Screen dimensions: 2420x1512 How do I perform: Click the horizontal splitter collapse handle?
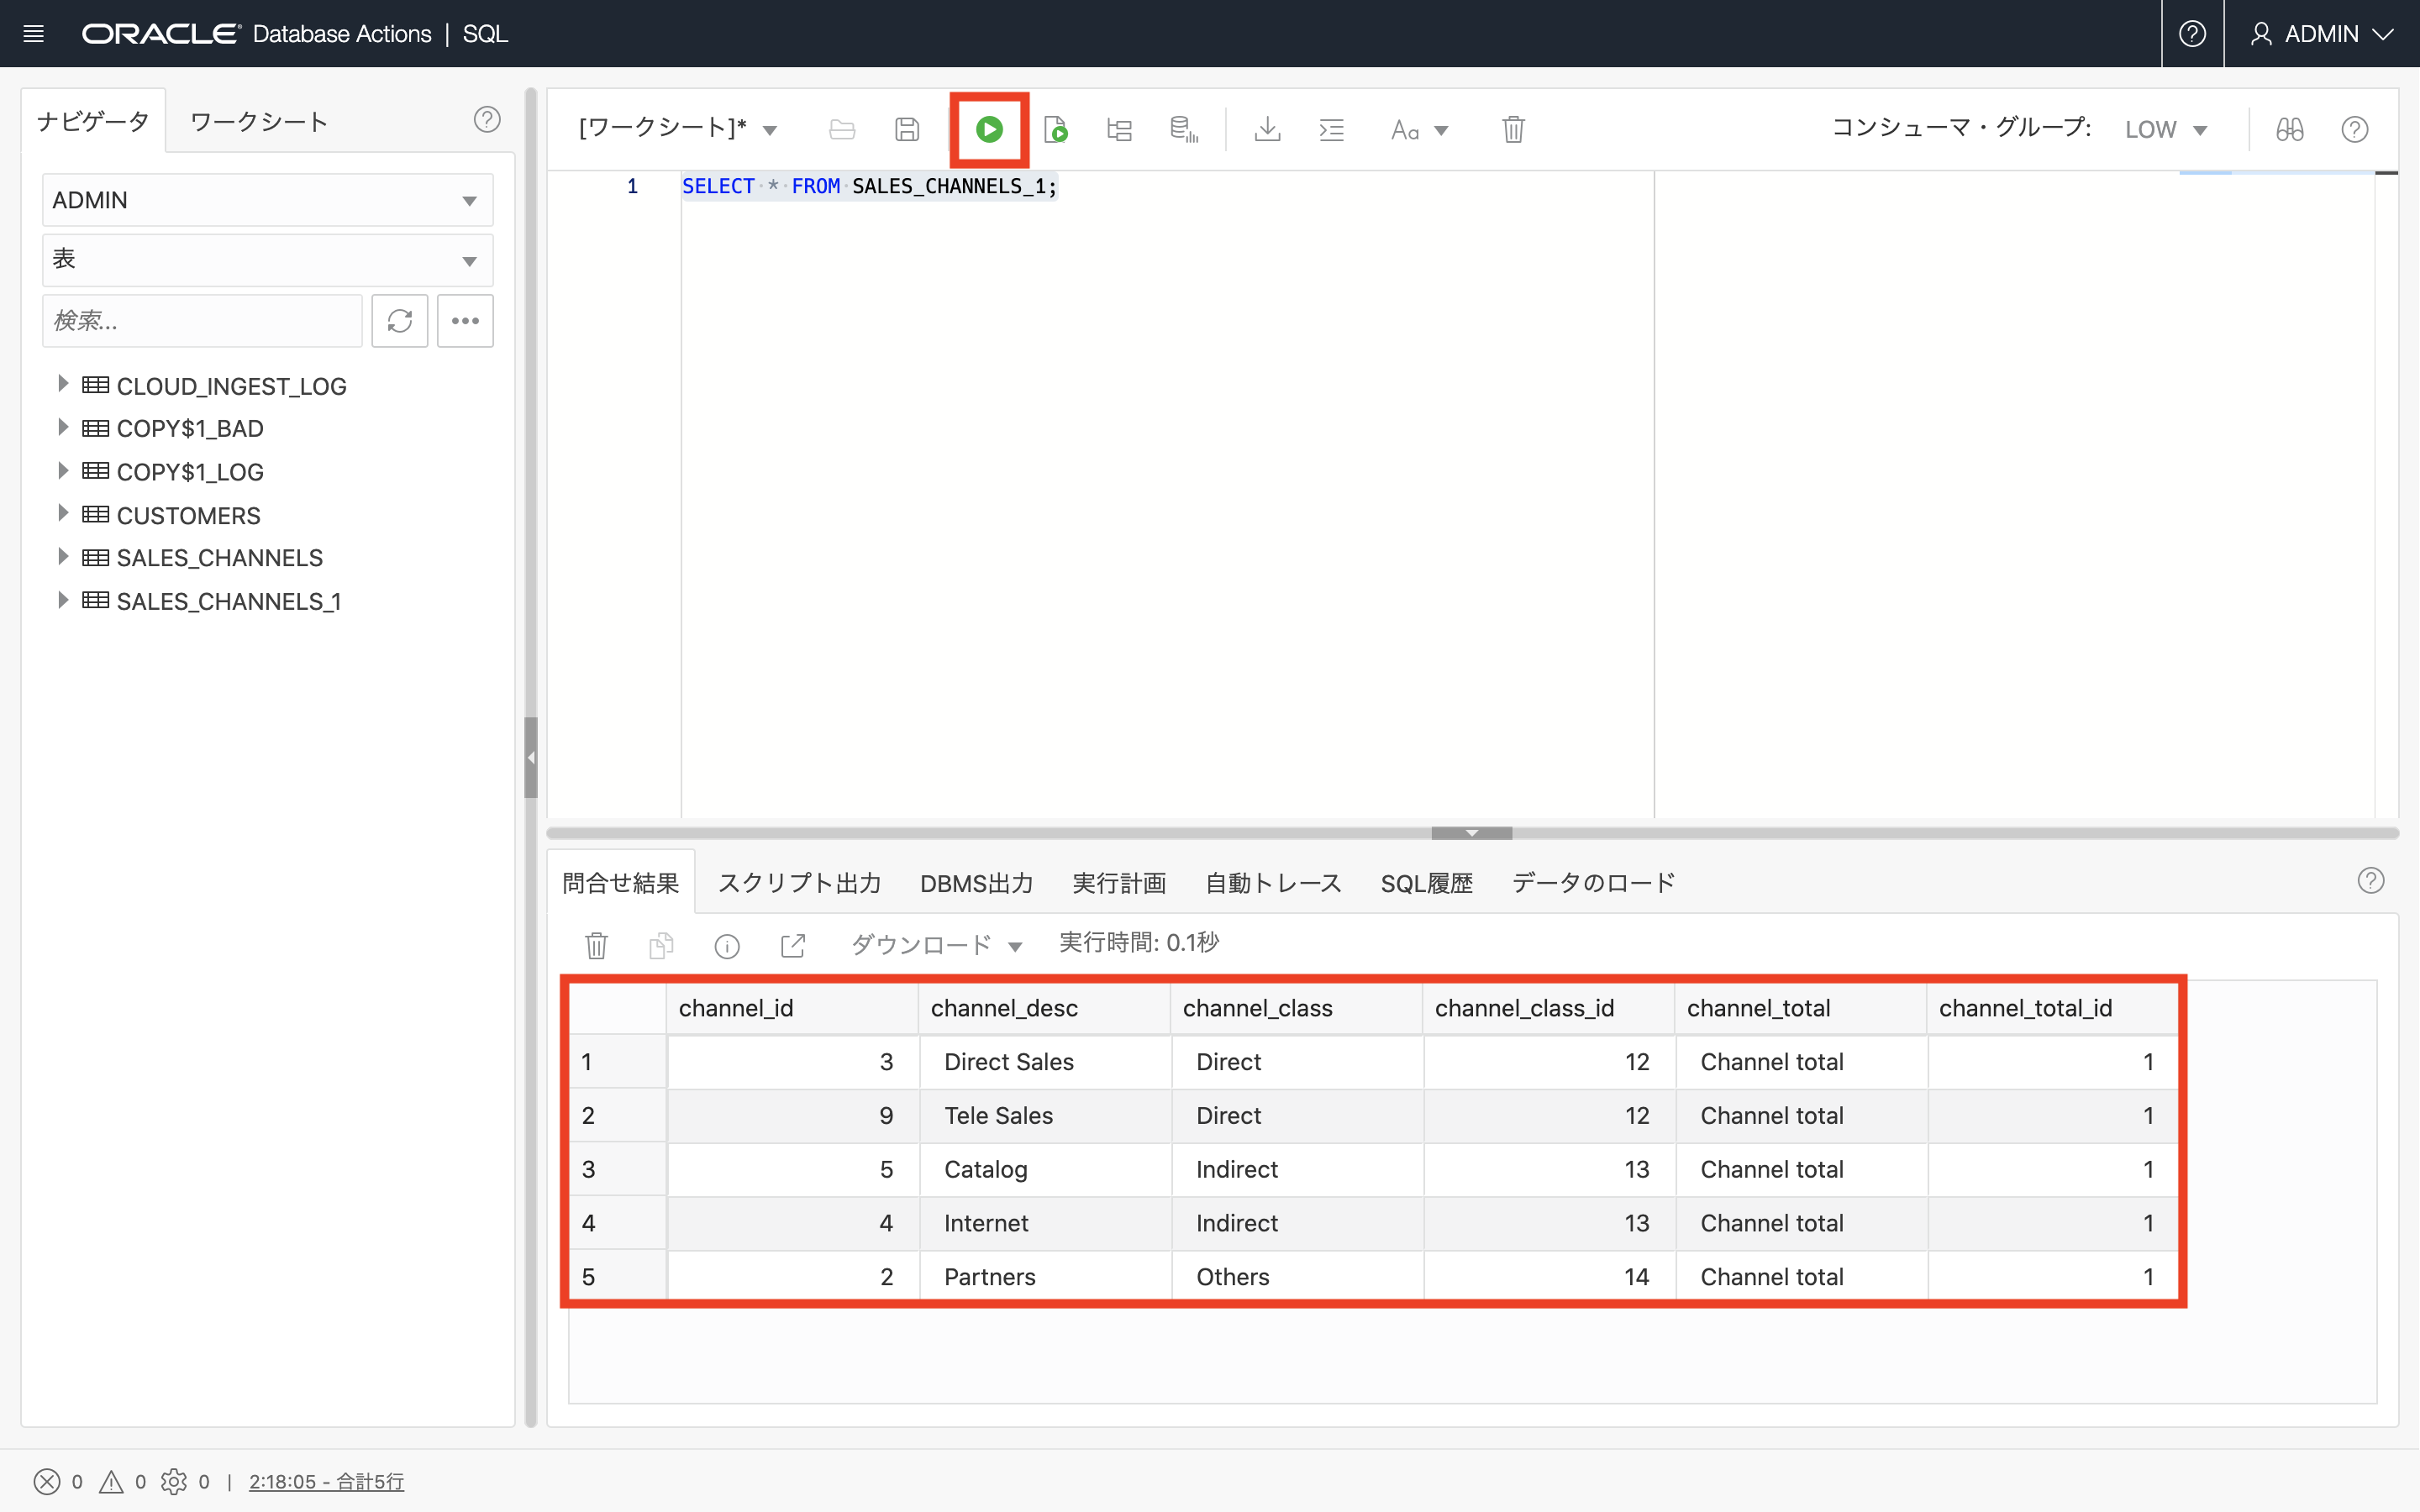[1471, 833]
